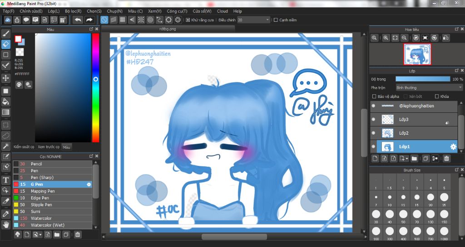Viewport: 465px width, 247px height.
Task: Select the Mapping Pen brush
Action: click(x=53, y=191)
